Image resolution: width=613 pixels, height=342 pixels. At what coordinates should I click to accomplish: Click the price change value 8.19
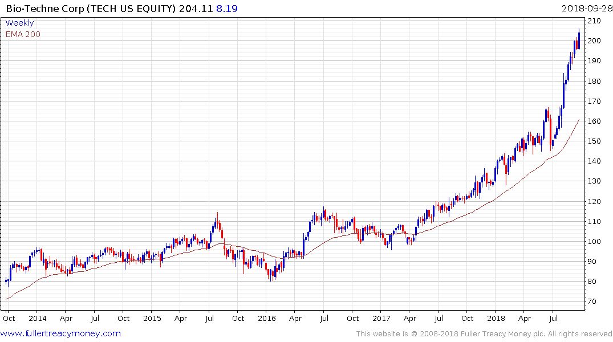click(x=227, y=9)
